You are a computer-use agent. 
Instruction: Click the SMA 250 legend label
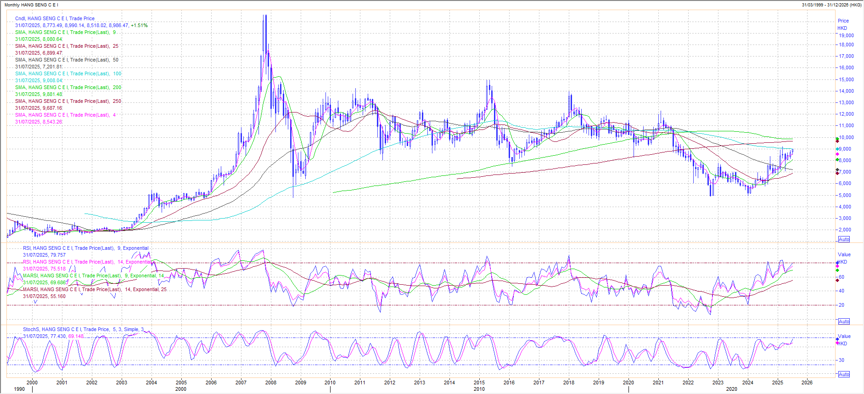[68, 101]
